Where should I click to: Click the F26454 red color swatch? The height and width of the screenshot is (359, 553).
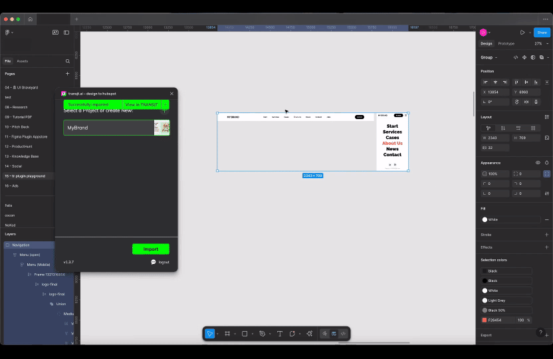pos(485,320)
